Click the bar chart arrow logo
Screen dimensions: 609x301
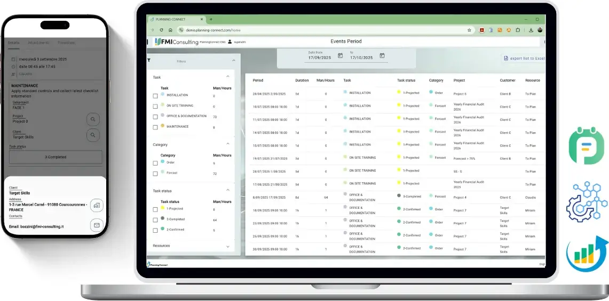coord(587,254)
